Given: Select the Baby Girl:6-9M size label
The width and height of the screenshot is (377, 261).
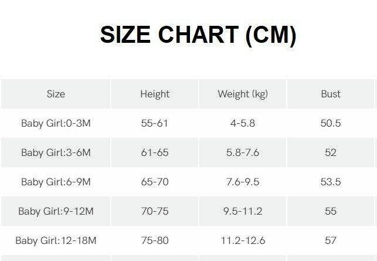Looking at the screenshot, I should [x=56, y=182].
